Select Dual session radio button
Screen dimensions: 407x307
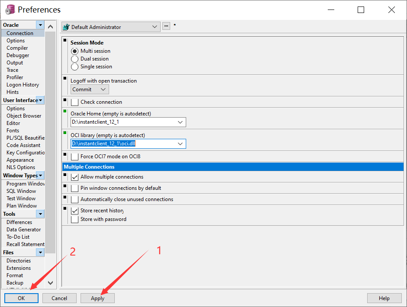[x=74, y=59]
